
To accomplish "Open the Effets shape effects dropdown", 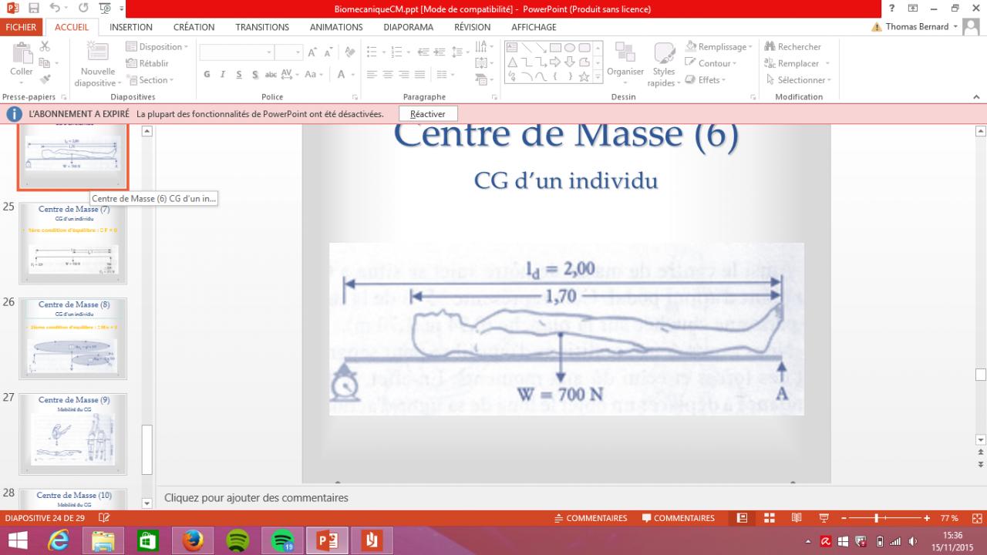I will point(706,79).
